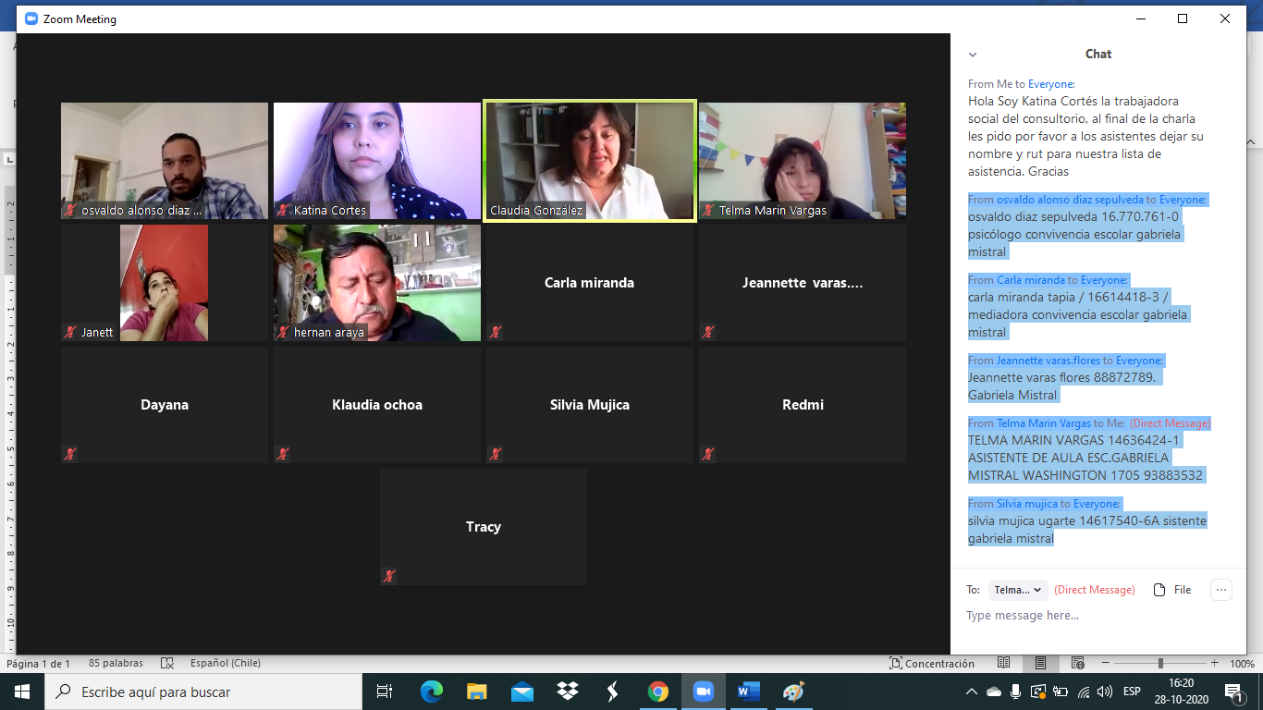This screenshot has width=1263, height=710.
Task: Open the chat more options menu
Action: 1220,590
